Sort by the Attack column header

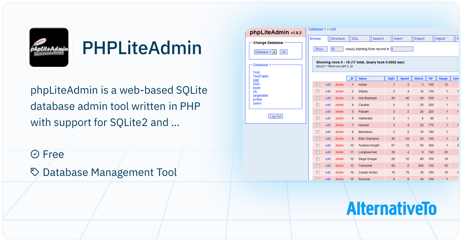419,78
